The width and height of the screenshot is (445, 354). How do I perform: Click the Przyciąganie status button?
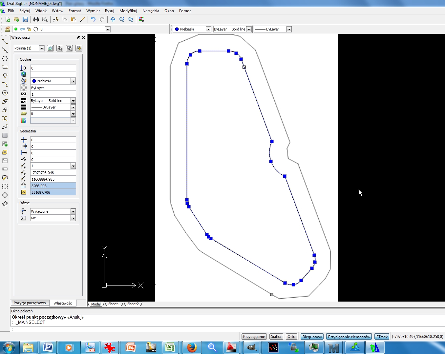254,337
